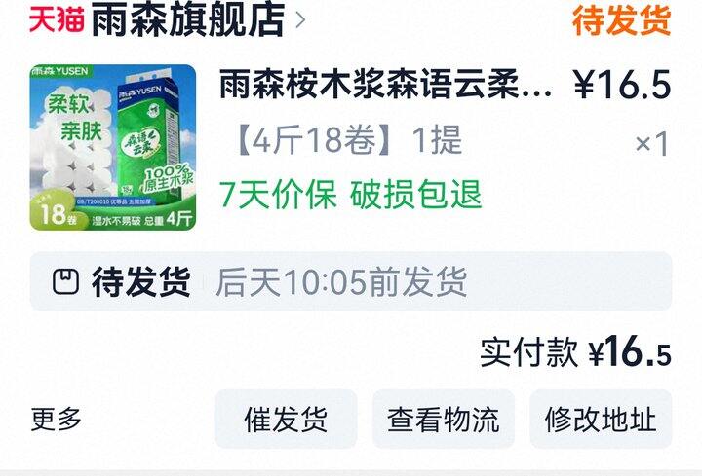Tap the bold 待发货 label in status bar
Image resolution: width=702 pixels, height=476 pixels.
[141, 281]
